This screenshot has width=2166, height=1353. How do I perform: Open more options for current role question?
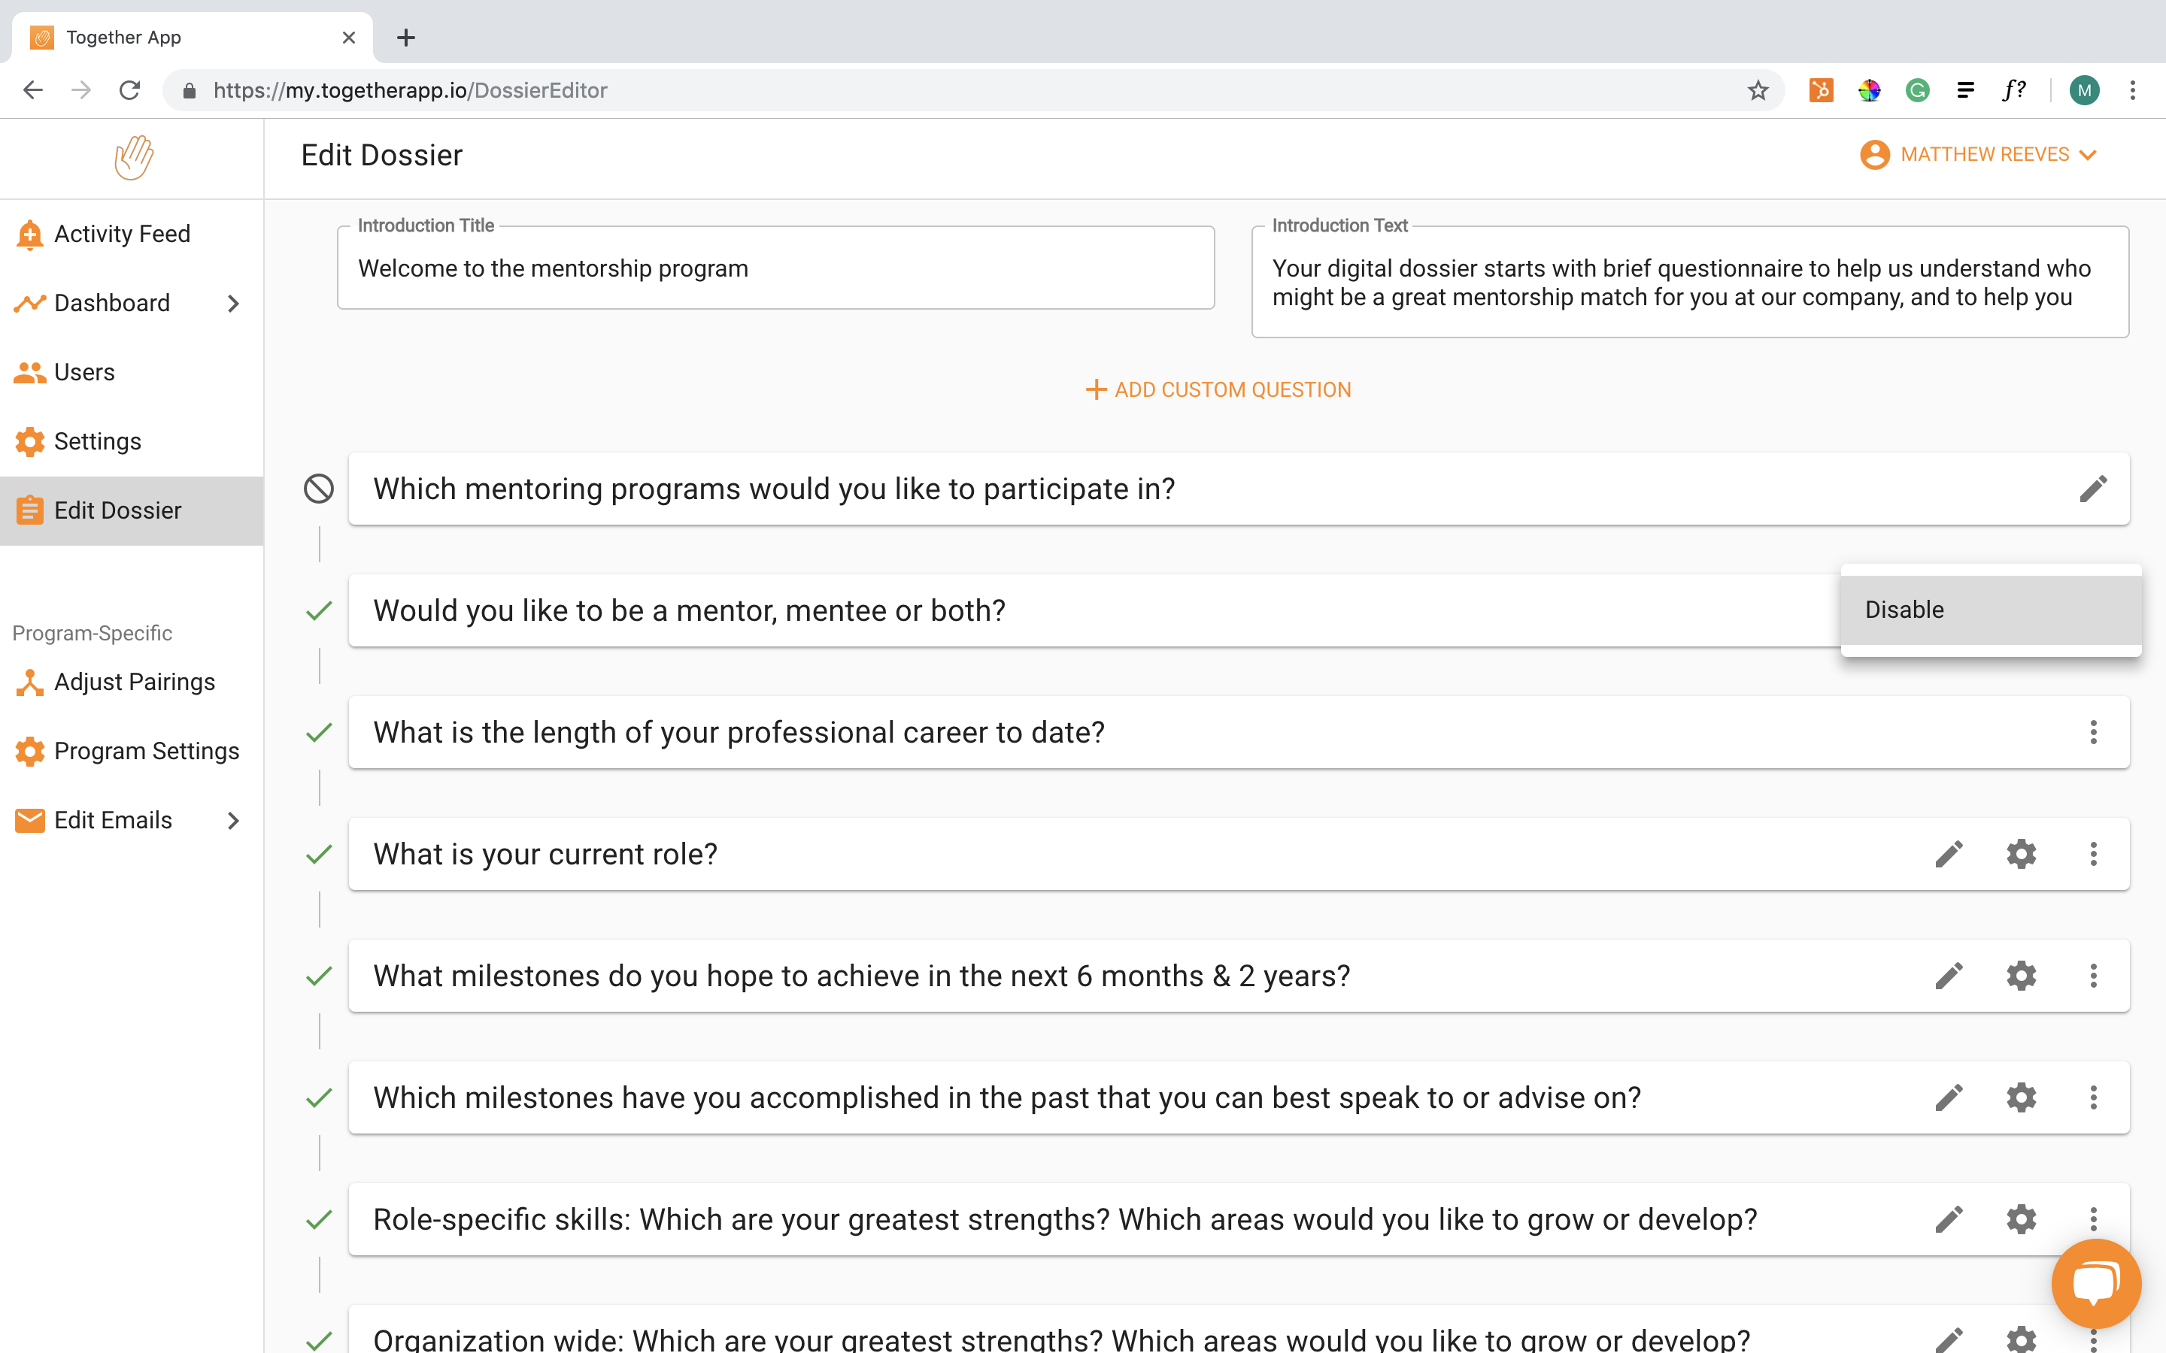point(2092,854)
